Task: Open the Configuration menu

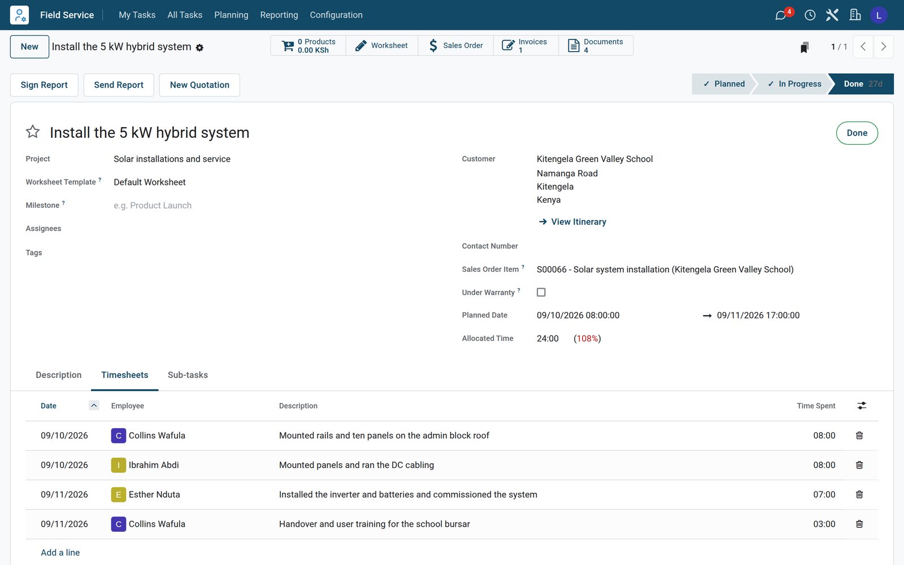Action: click(x=336, y=15)
